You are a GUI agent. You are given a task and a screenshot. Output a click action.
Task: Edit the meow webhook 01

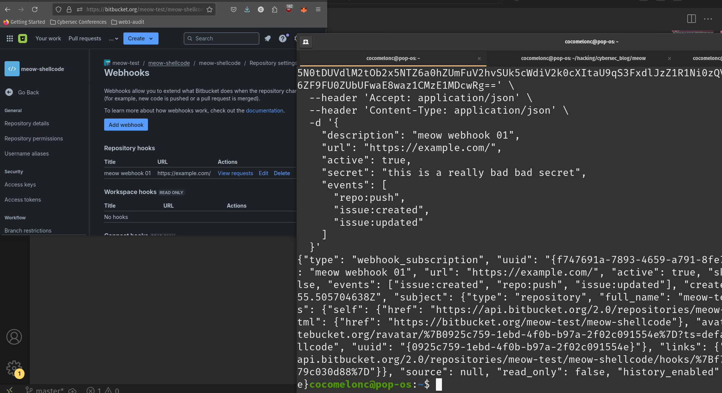pyautogui.click(x=263, y=173)
